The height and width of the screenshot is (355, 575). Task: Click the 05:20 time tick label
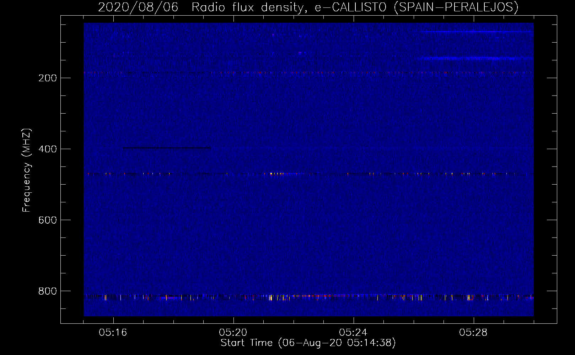pos(233,333)
